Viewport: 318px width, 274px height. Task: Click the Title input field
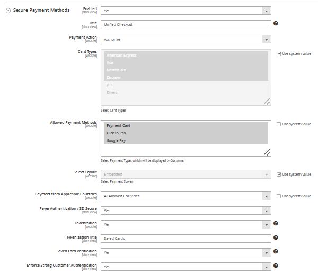click(186, 24)
